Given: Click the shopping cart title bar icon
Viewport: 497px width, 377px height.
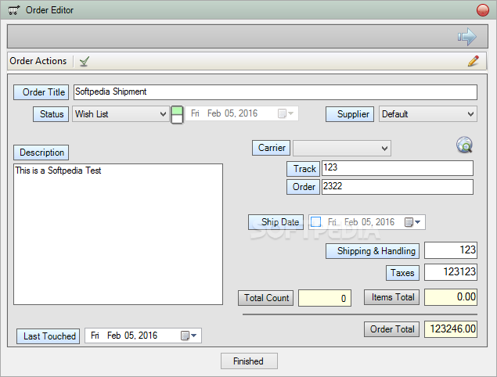Looking at the screenshot, I should click(x=13, y=10).
